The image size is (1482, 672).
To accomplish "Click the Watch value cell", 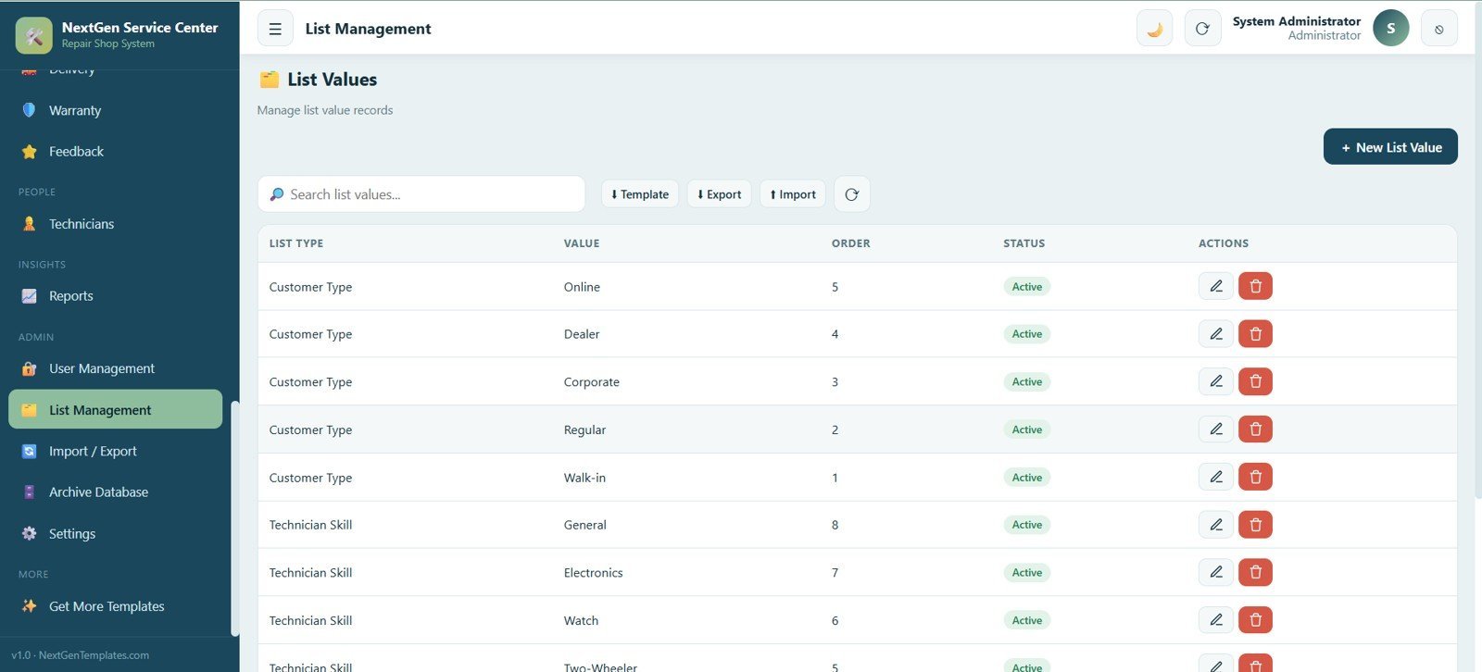I will [581, 621].
